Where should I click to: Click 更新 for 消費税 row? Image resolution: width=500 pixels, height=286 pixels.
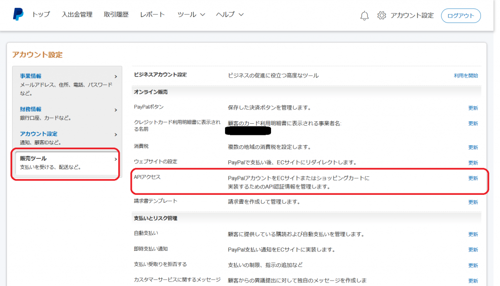(473, 147)
